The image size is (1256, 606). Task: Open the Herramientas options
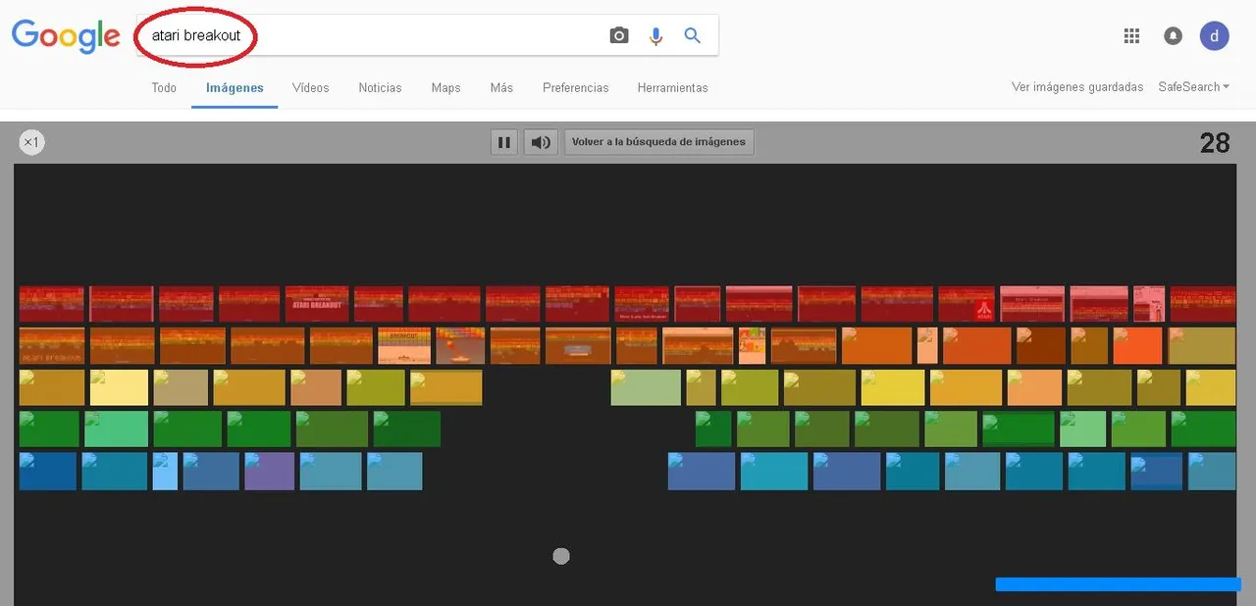[x=672, y=87]
